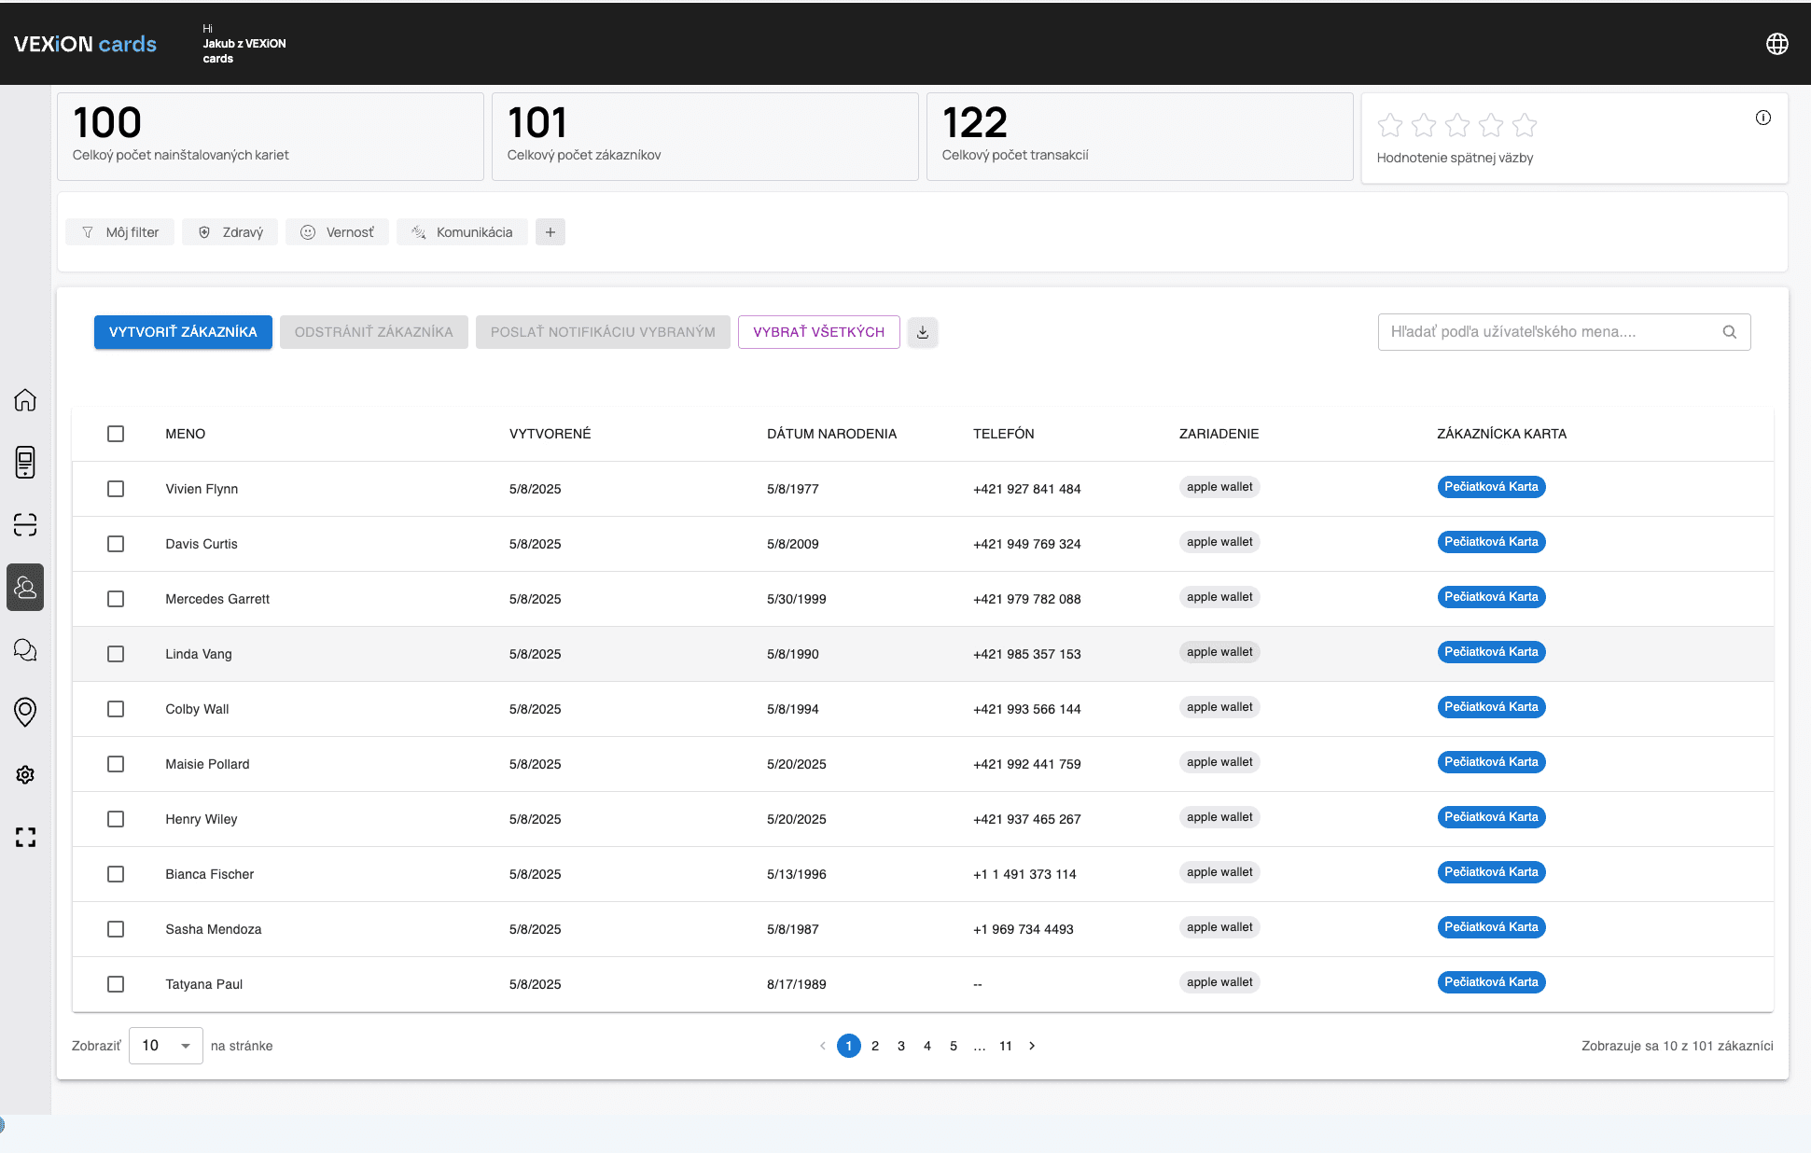Sort by MENO column header
The width and height of the screenshot is (1811, 1153).
(x=186, y=434)
